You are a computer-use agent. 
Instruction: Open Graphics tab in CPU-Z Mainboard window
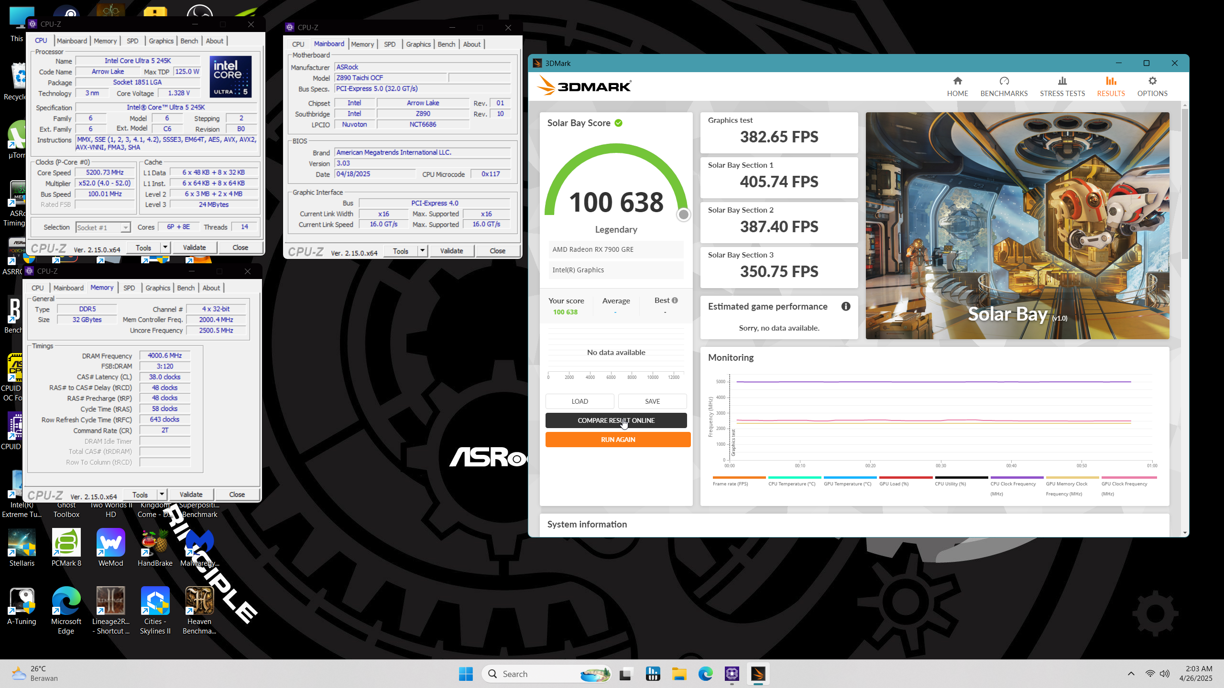[418, 44]
